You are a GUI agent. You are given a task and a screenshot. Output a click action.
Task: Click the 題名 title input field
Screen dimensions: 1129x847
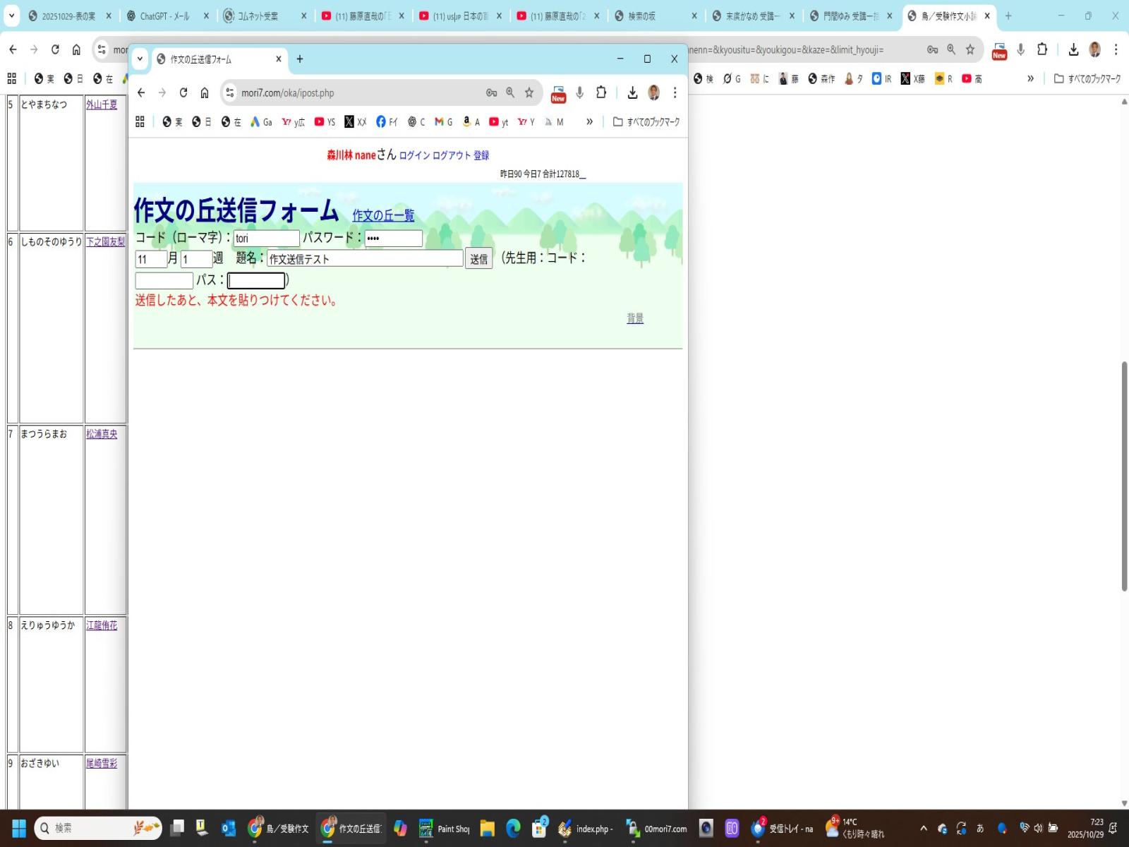[365, 259]
